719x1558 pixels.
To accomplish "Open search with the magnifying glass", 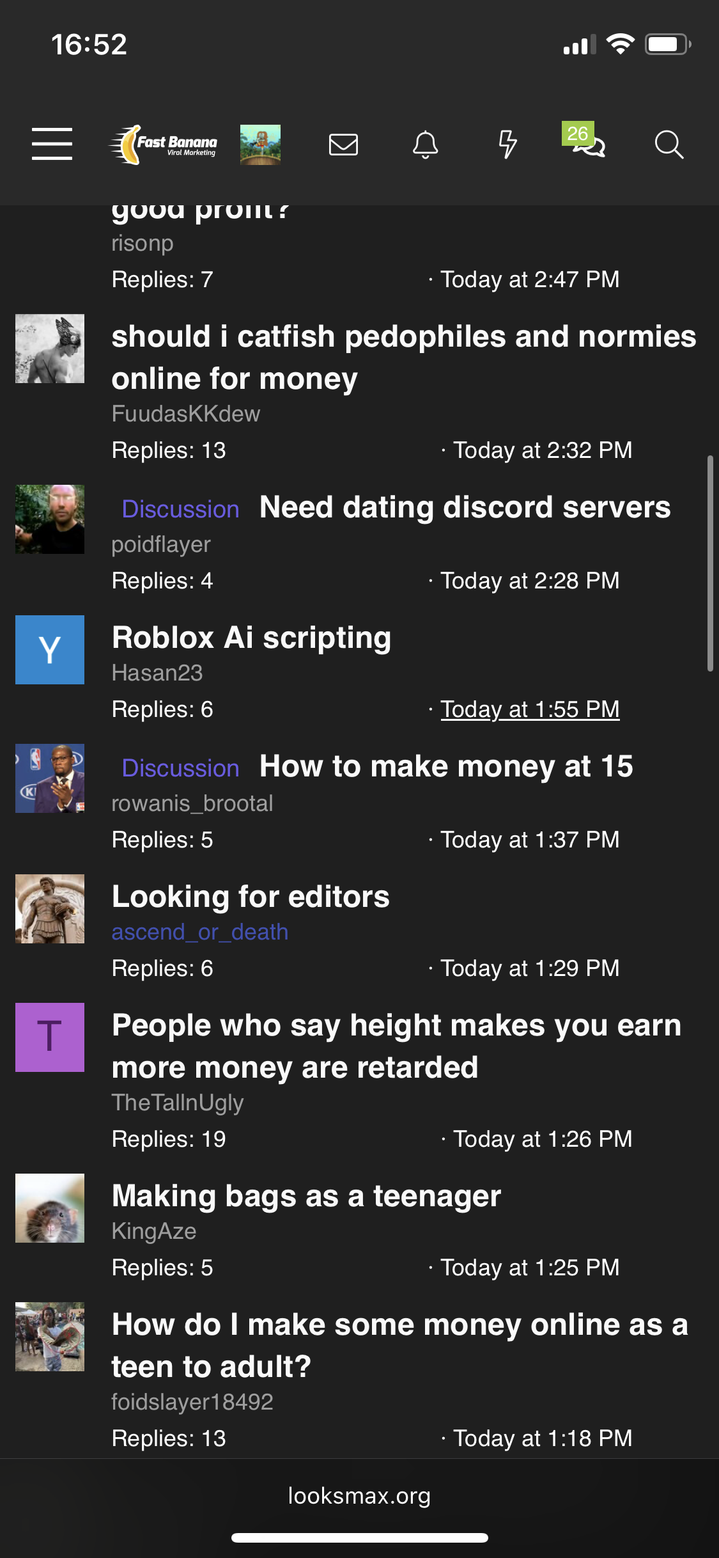I will tap(669, 145).
